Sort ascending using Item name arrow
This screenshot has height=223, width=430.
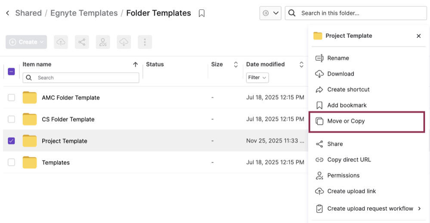pyautogui.click(x=135, y=65)
